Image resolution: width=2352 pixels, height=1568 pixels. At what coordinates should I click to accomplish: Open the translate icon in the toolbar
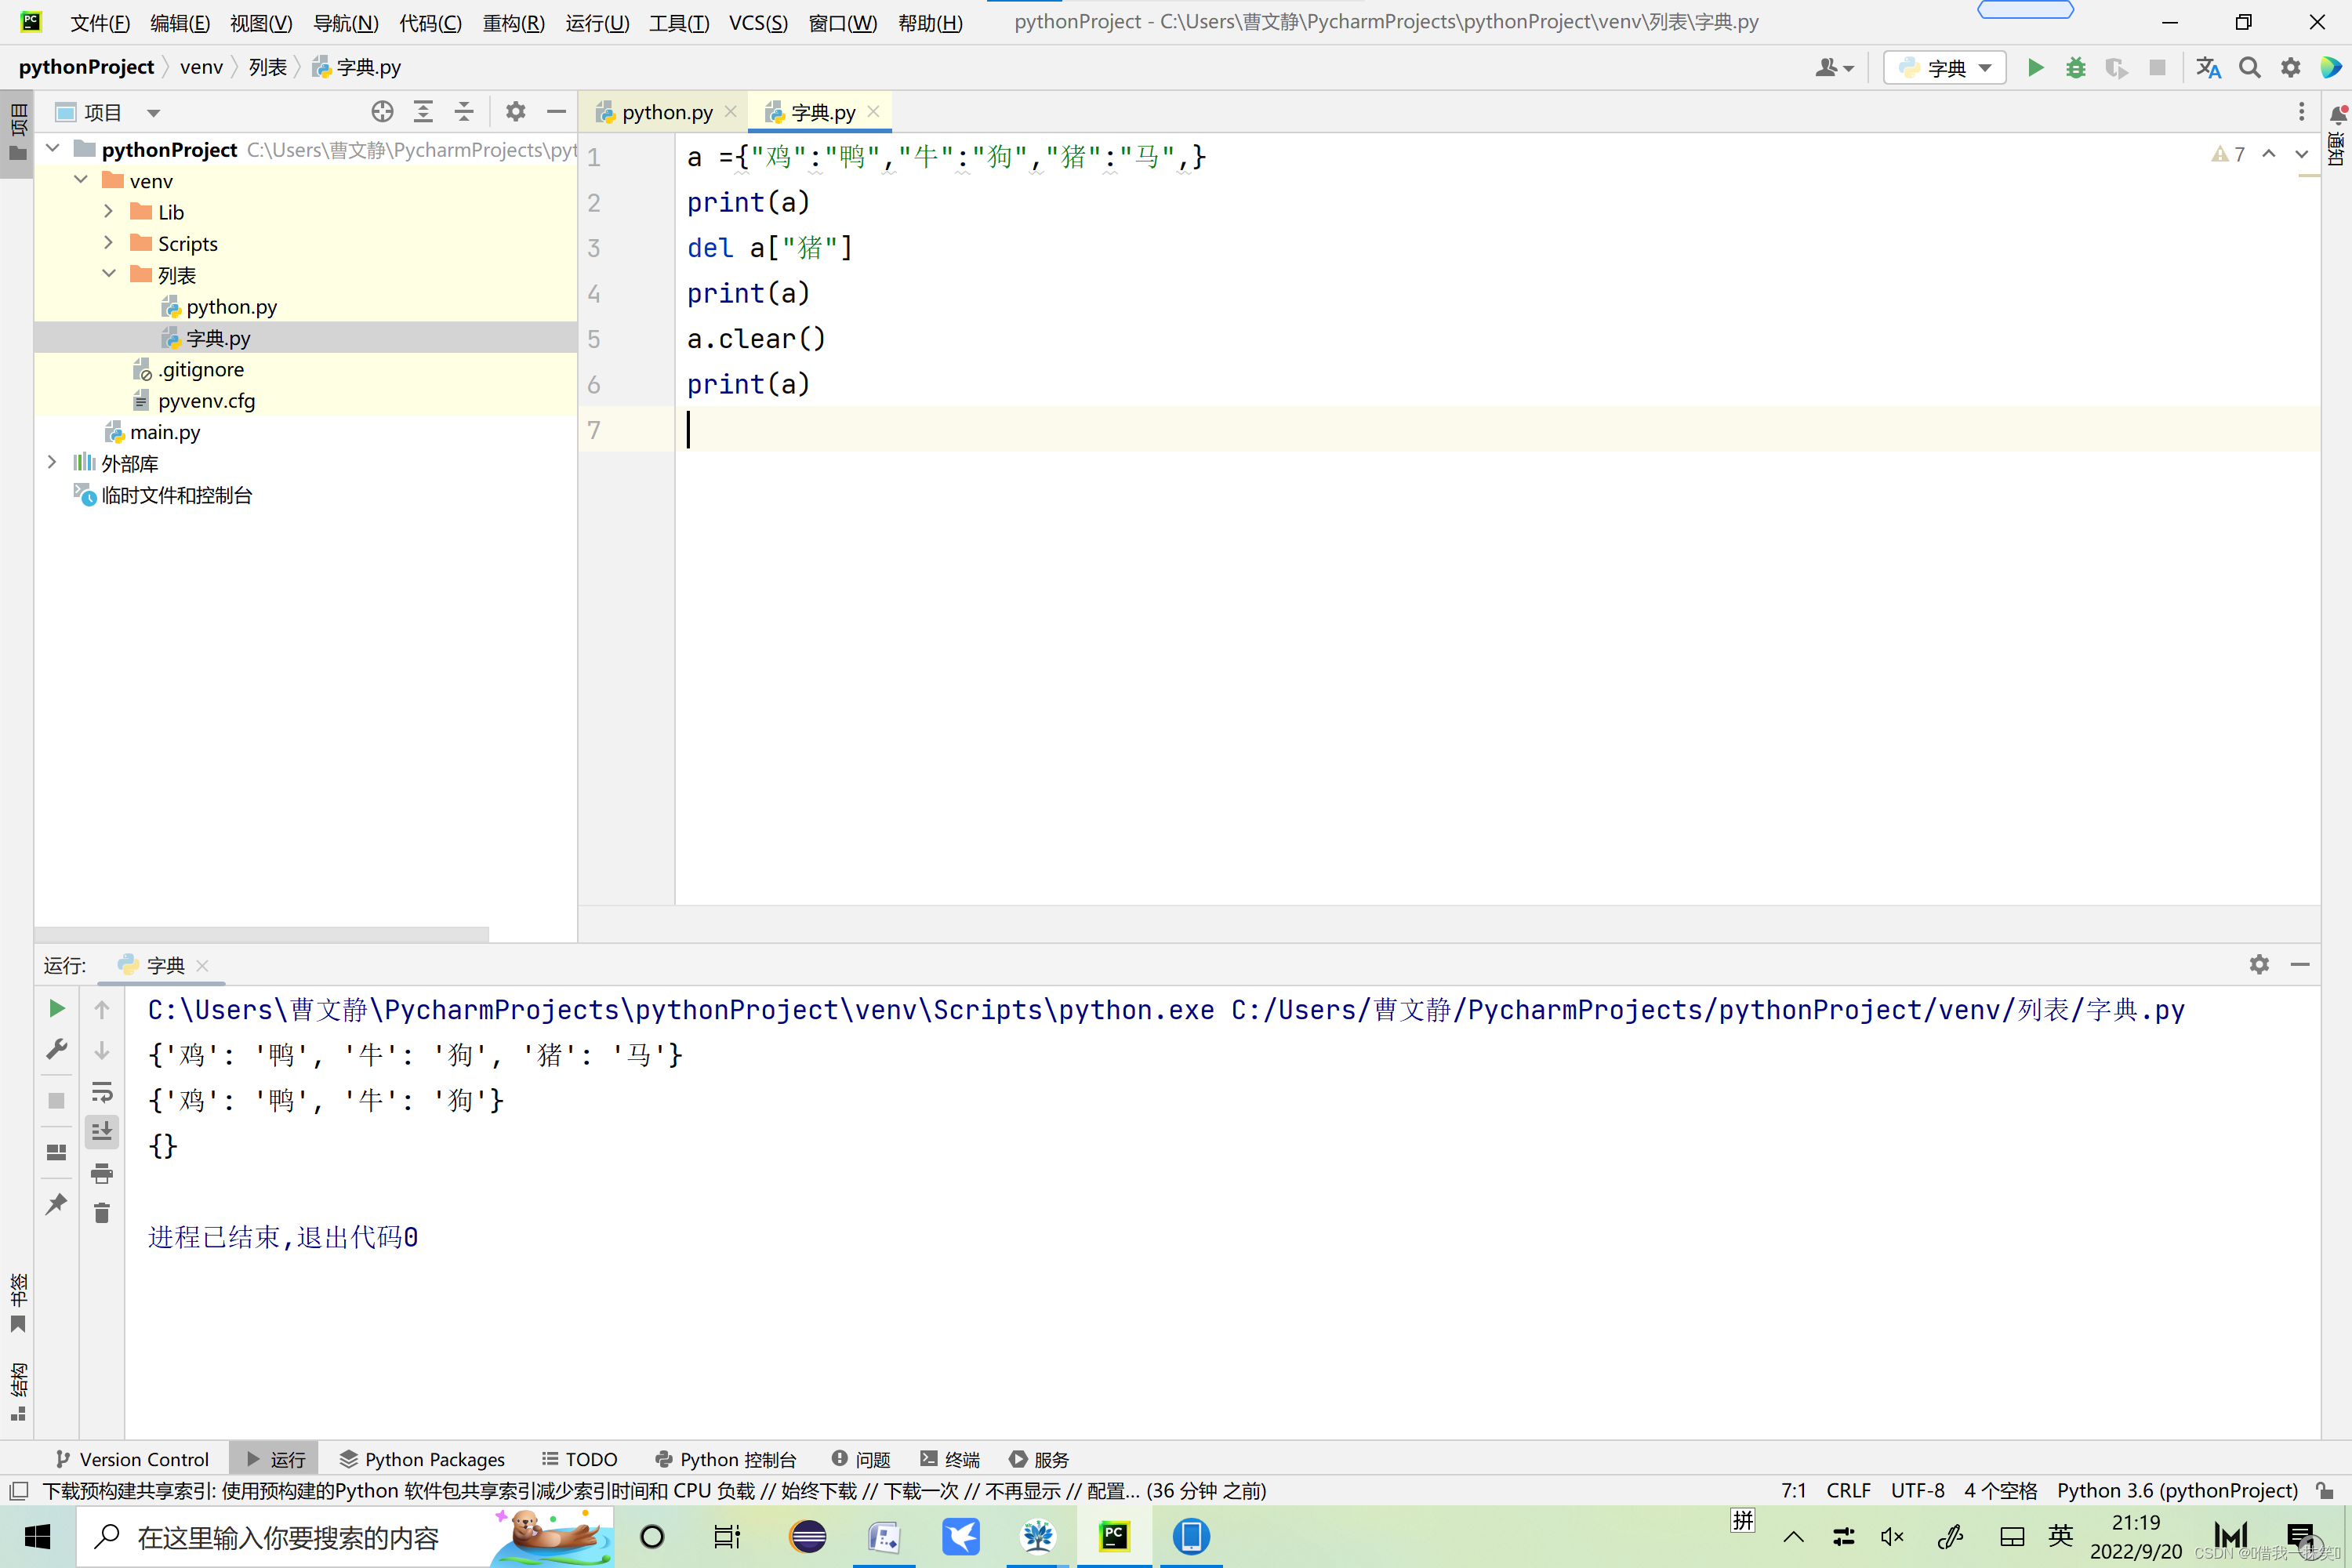coord(2209,67)
